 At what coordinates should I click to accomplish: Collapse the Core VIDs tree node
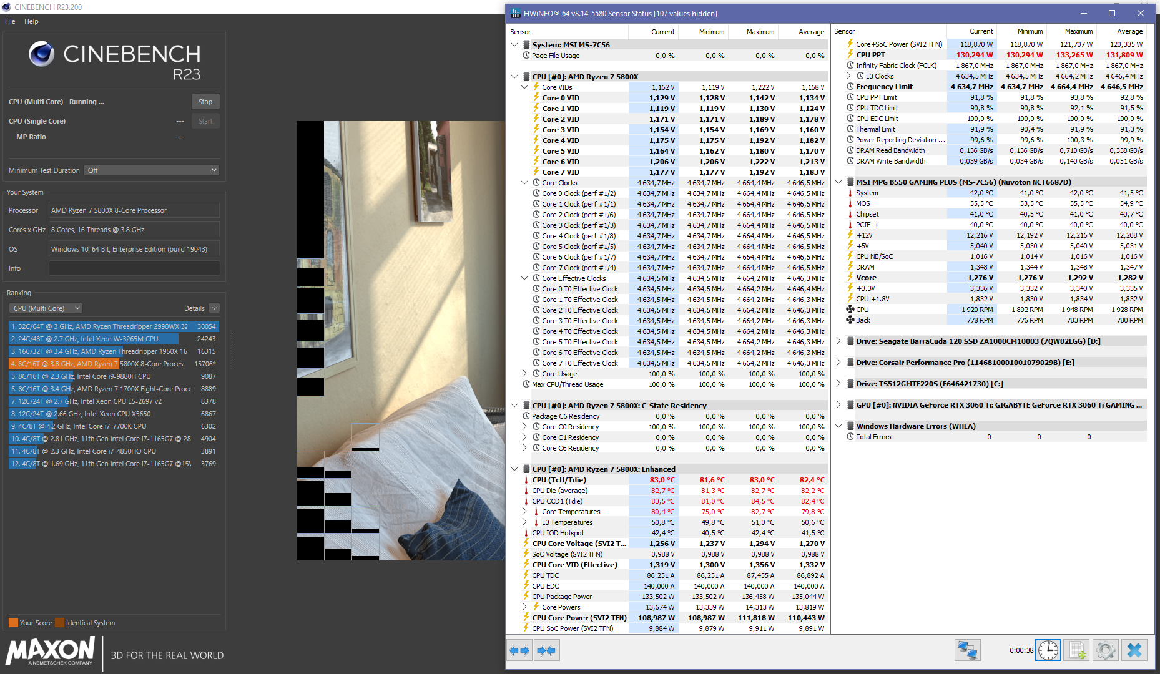click(x=524, y=87)
